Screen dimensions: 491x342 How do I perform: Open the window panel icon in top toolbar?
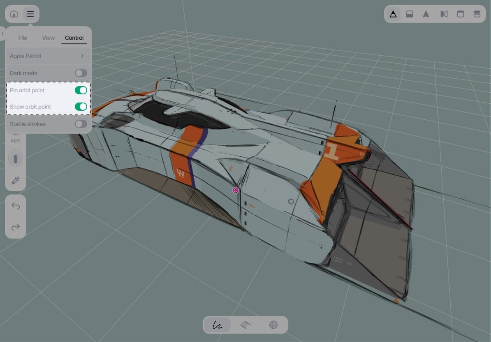click(460, 14)
